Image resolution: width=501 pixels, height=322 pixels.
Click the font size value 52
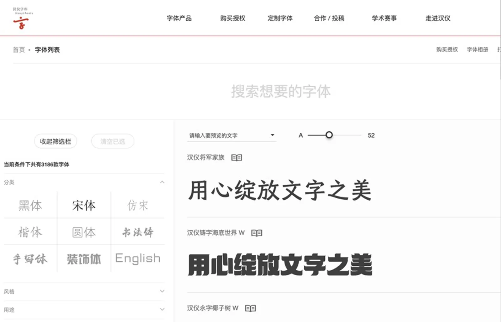click(371, 135)
